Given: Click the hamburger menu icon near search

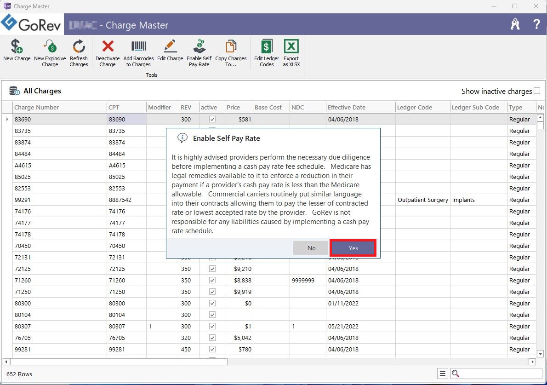Looking at the screenshot, I should pyautogui.click(x=442, y=374).
